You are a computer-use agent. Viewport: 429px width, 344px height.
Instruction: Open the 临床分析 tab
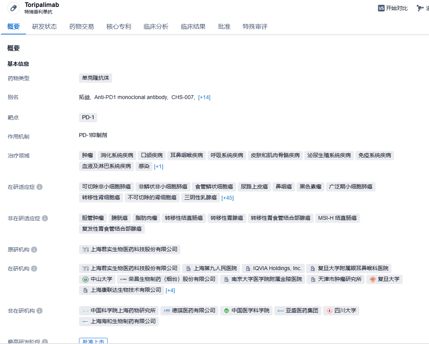click(x=156, y=27)
